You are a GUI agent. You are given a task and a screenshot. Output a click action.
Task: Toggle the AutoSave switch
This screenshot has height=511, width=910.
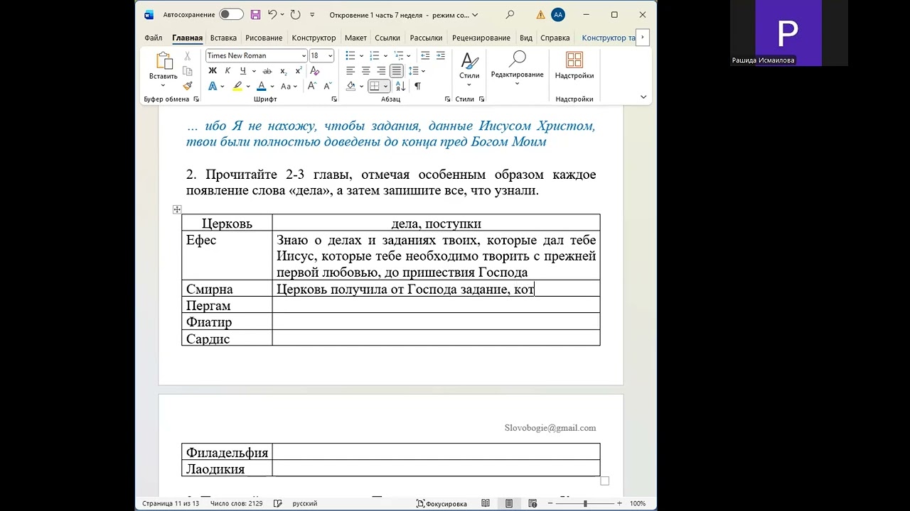pyautogui.click(x=231, y=14)
